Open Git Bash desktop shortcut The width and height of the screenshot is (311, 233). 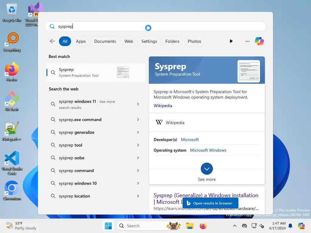click(x=12, y=101)
